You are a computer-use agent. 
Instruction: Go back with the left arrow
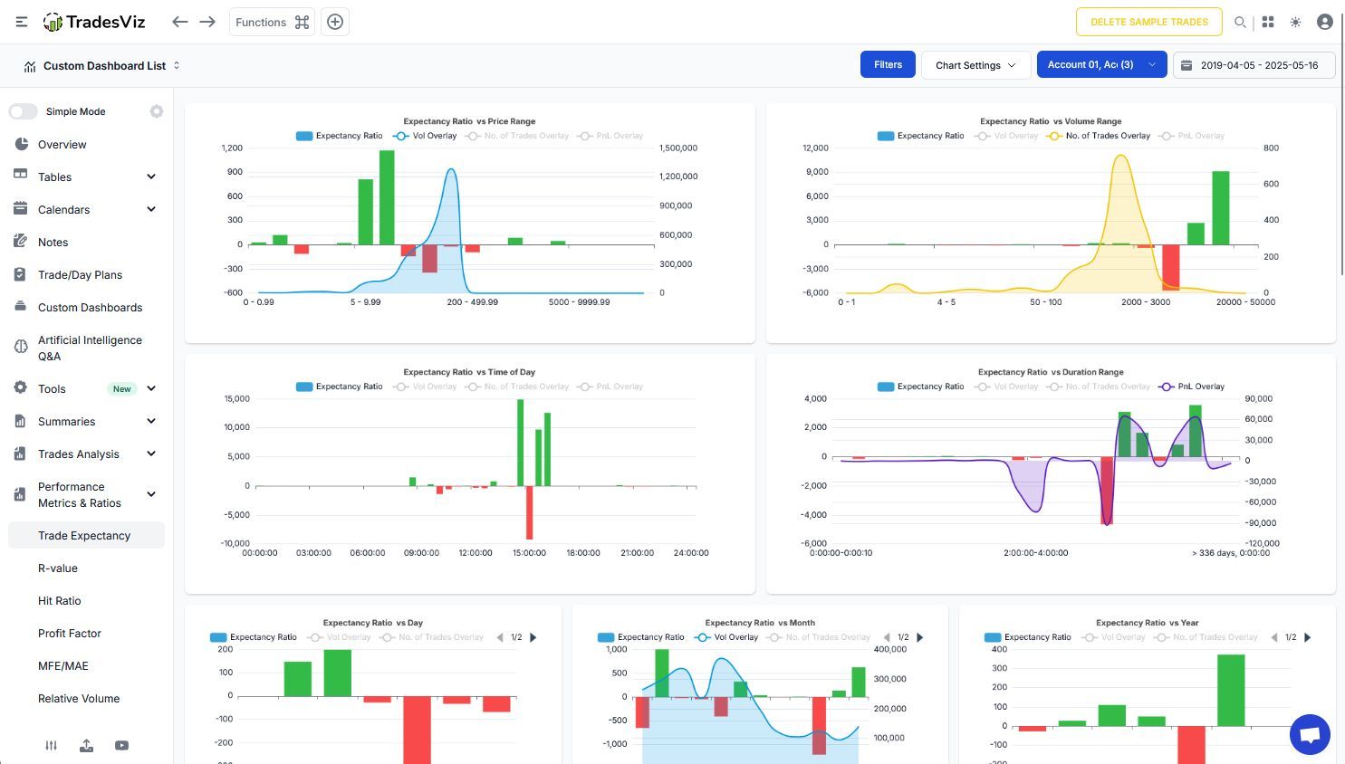pos(180,22)
